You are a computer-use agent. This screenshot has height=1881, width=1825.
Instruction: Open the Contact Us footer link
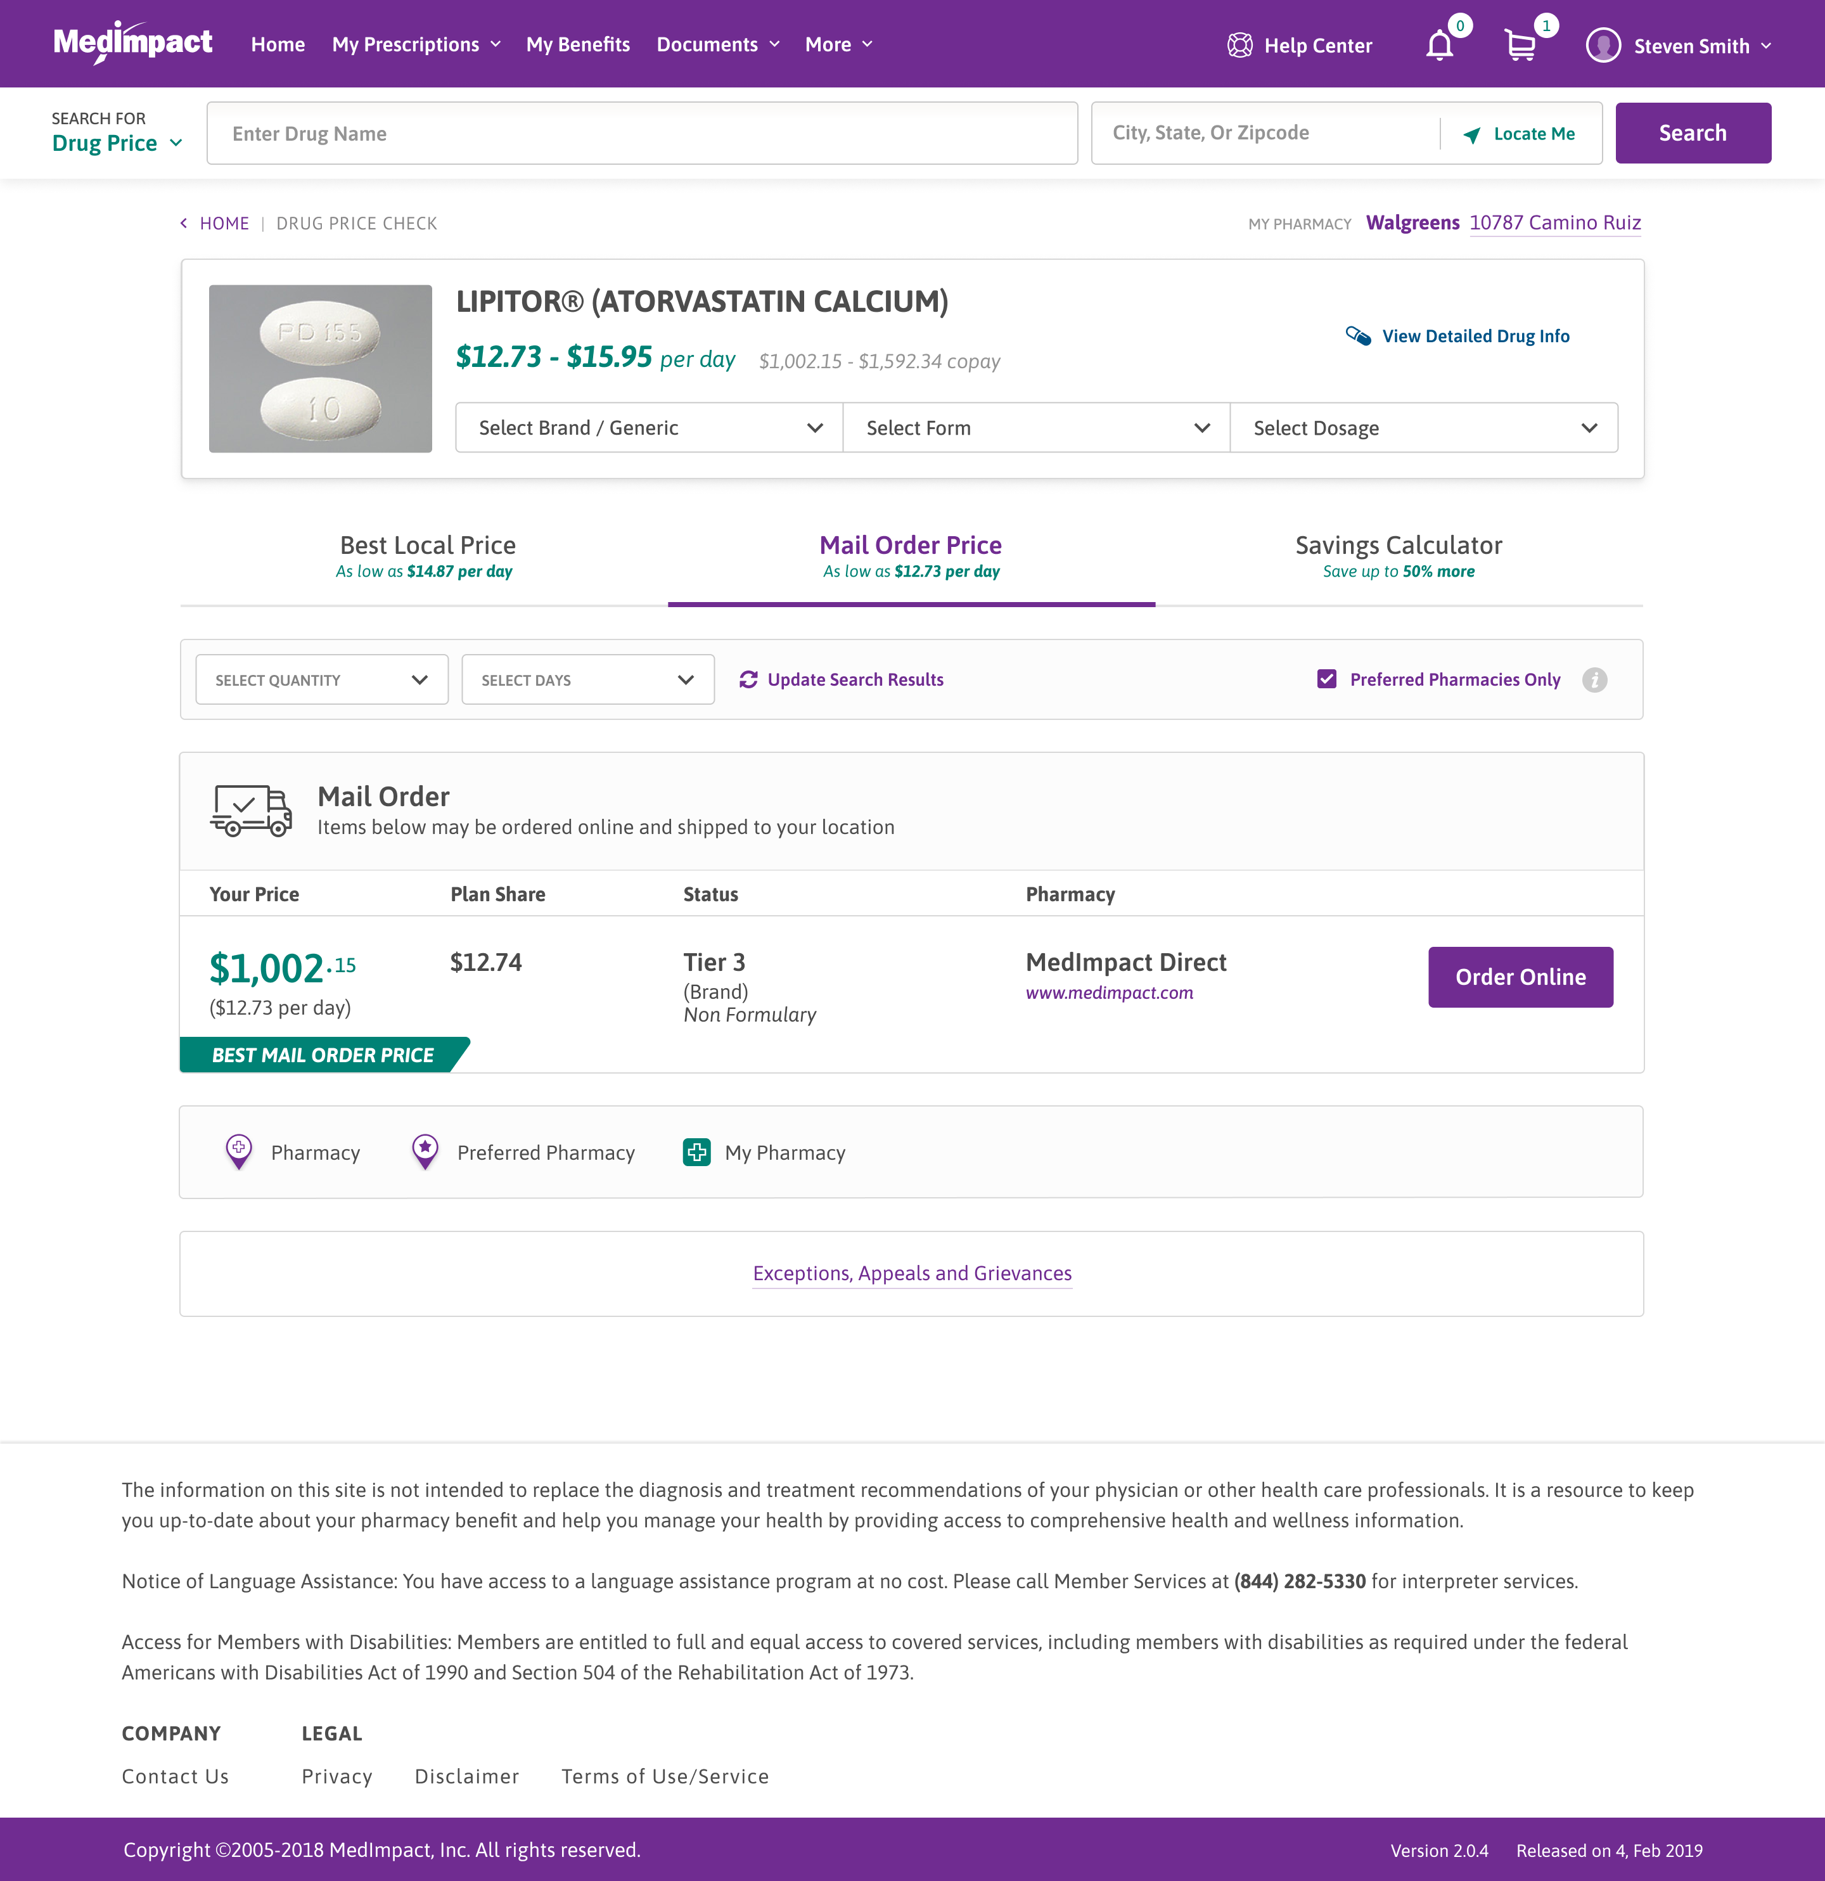(x=176, y=1776)
